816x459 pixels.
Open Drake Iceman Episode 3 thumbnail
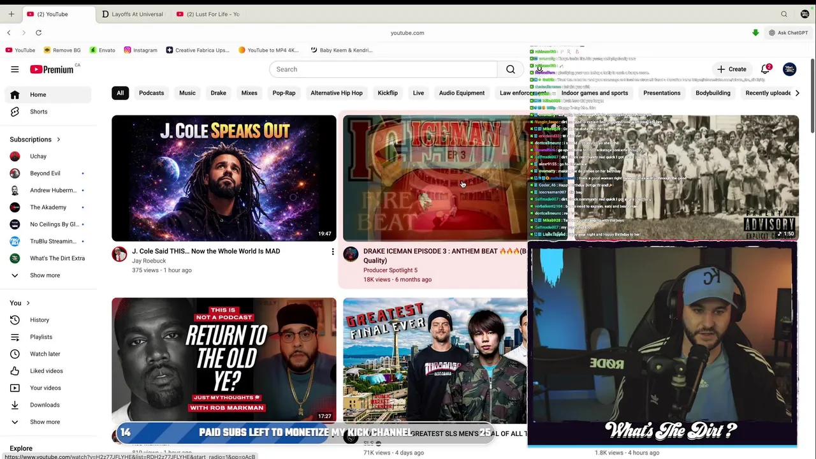435,178
